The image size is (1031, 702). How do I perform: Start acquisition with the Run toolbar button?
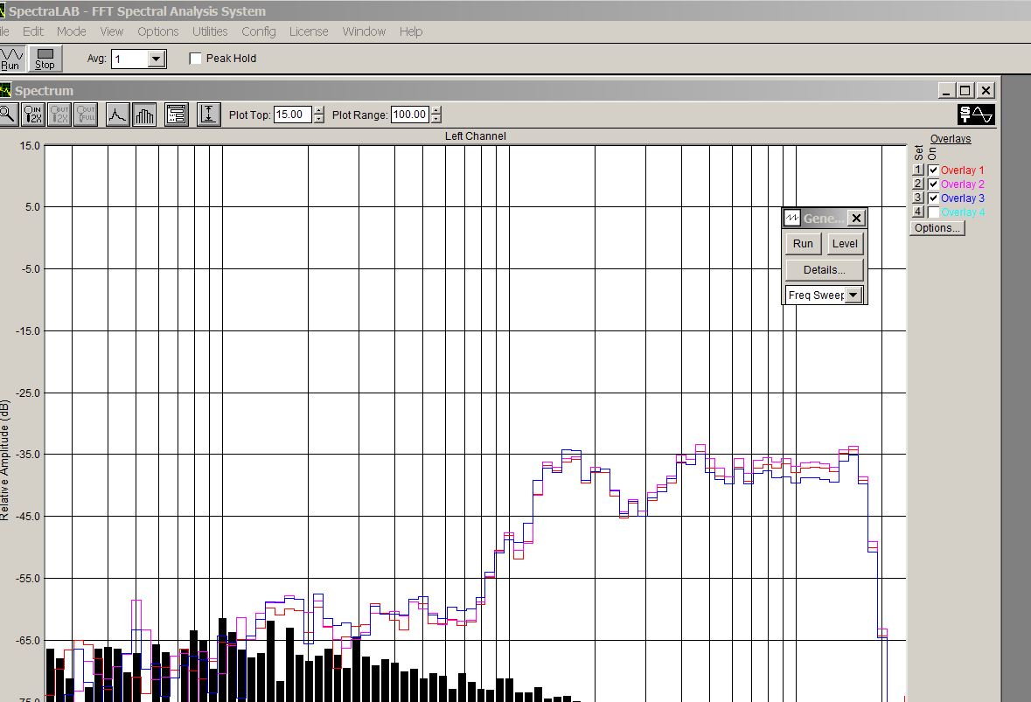click(12, 59)
